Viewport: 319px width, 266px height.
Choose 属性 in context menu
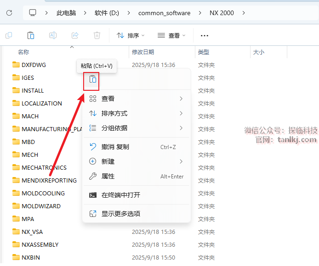[x=137, y=176]
